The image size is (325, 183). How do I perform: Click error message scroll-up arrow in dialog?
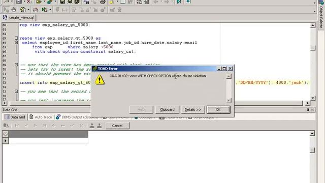229,76
